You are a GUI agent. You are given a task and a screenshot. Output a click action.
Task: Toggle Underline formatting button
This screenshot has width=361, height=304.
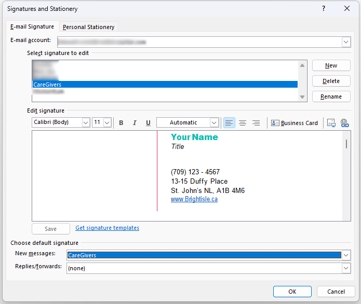148,123
